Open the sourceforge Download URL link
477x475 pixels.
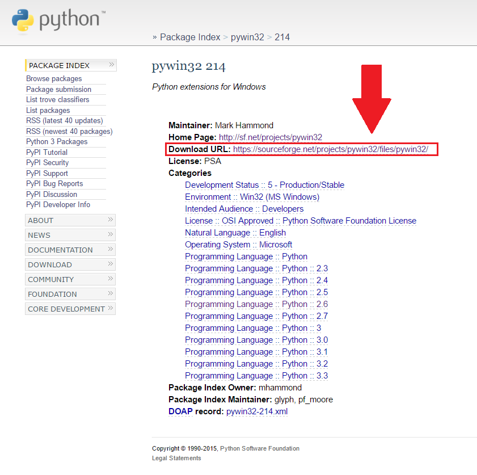(331, 149)
